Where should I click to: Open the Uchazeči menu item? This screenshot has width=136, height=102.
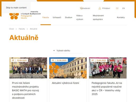click(x=57, y=17)
